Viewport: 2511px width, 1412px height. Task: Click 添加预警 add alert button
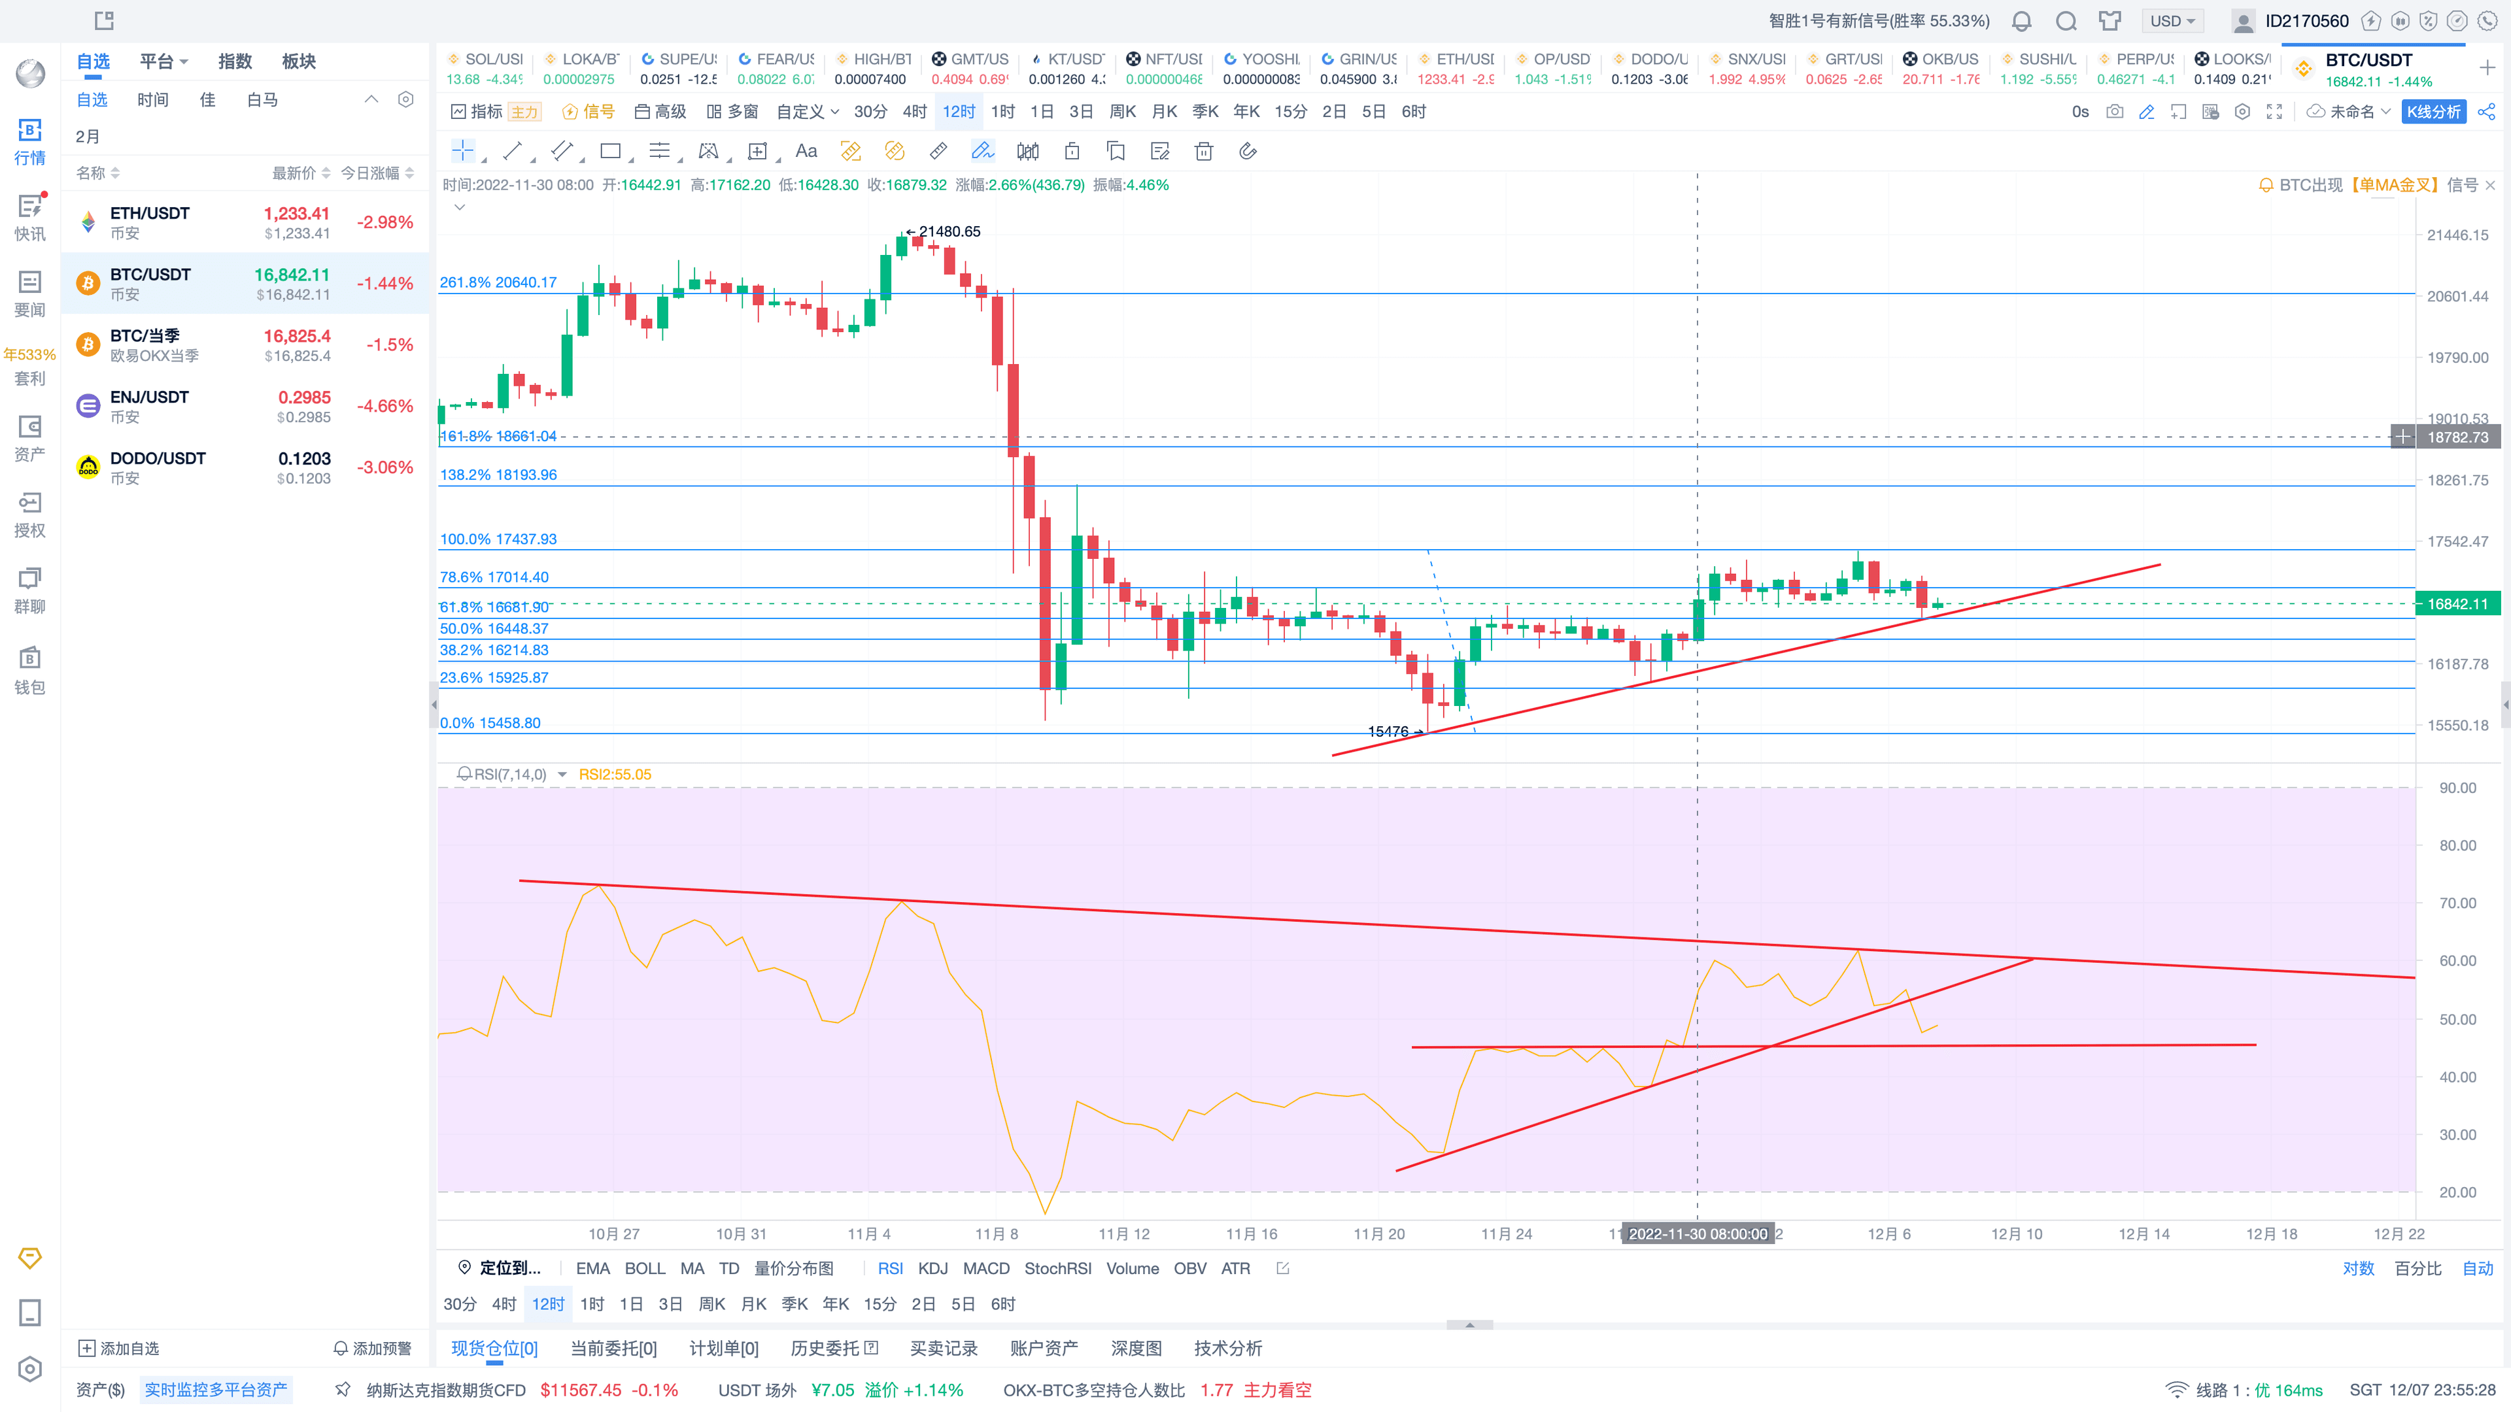click(x=372, y=1350)
